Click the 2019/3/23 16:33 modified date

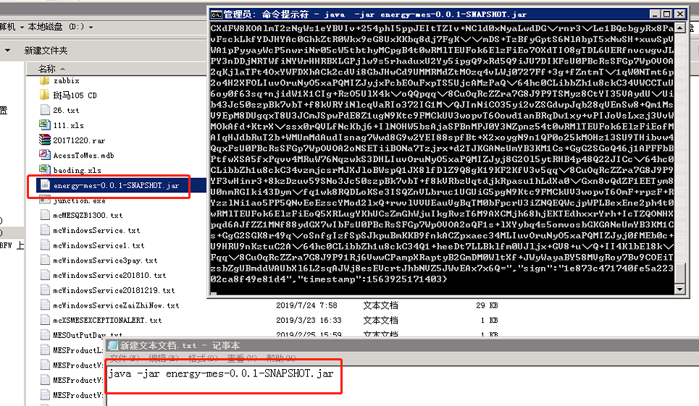(309, 320)
